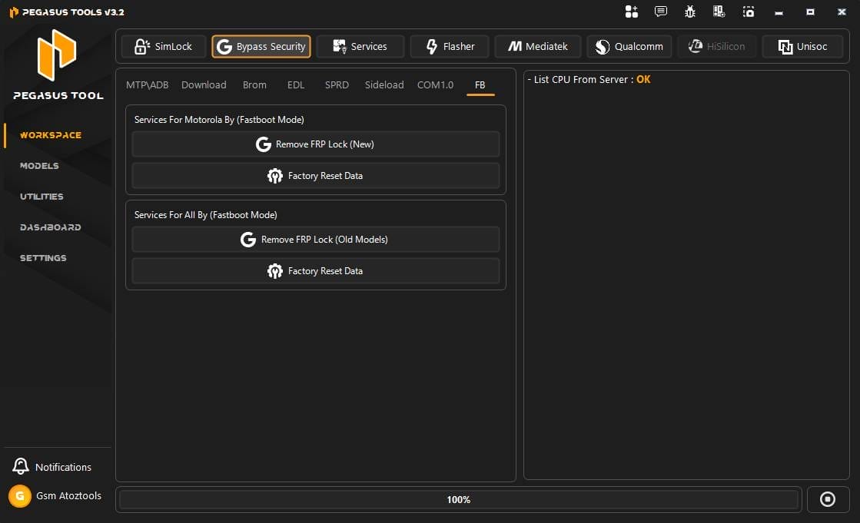Click the 100% progress bar
860x523 pixels.
click(459, 499)
